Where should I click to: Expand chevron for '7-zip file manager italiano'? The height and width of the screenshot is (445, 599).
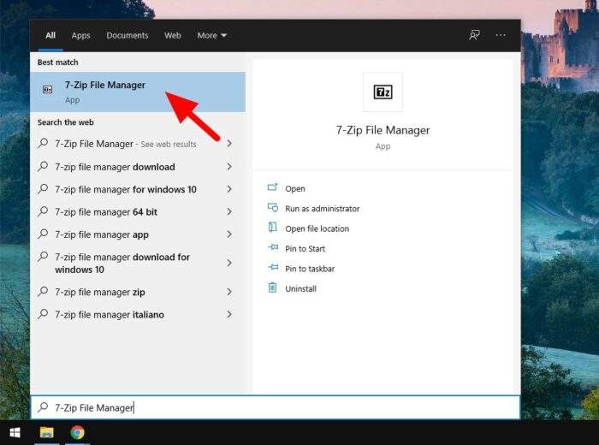click(x=229, y=314)
